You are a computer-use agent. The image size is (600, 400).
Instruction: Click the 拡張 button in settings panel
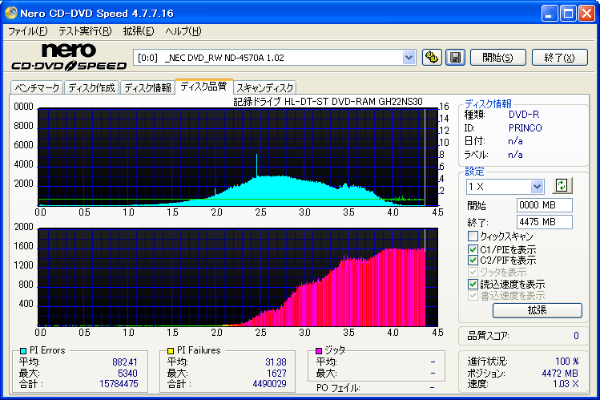(538, 310)
